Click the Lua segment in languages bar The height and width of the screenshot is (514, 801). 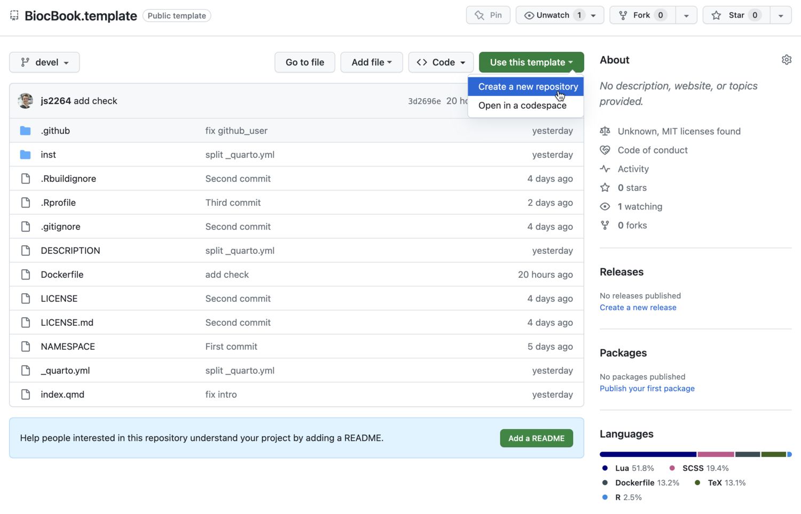pos(648,454)
